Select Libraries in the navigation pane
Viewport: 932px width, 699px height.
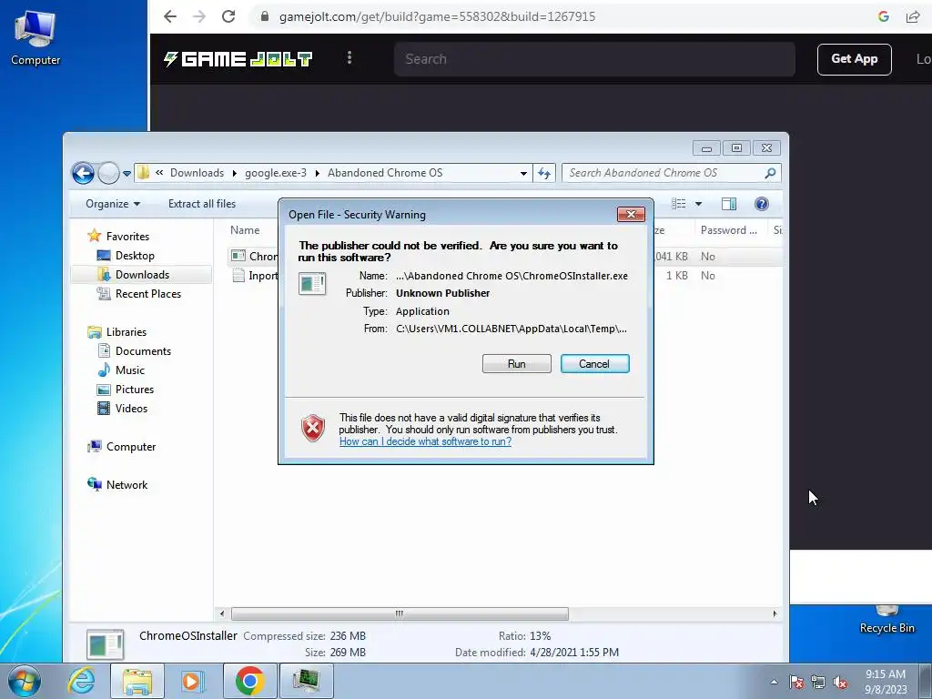coord(126,331)
